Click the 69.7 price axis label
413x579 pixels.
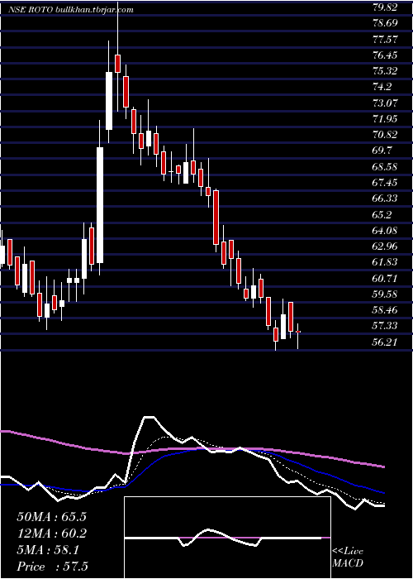(x=382, y=151)
